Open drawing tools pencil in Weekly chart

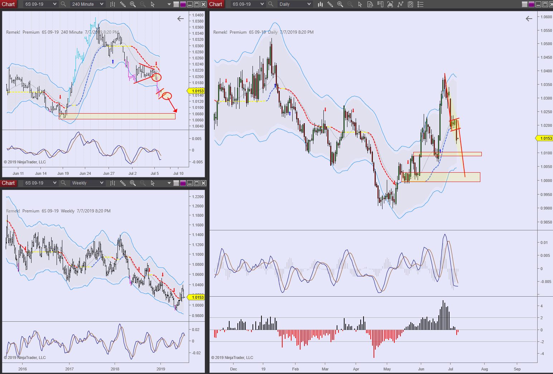click(x=123, y=183)
